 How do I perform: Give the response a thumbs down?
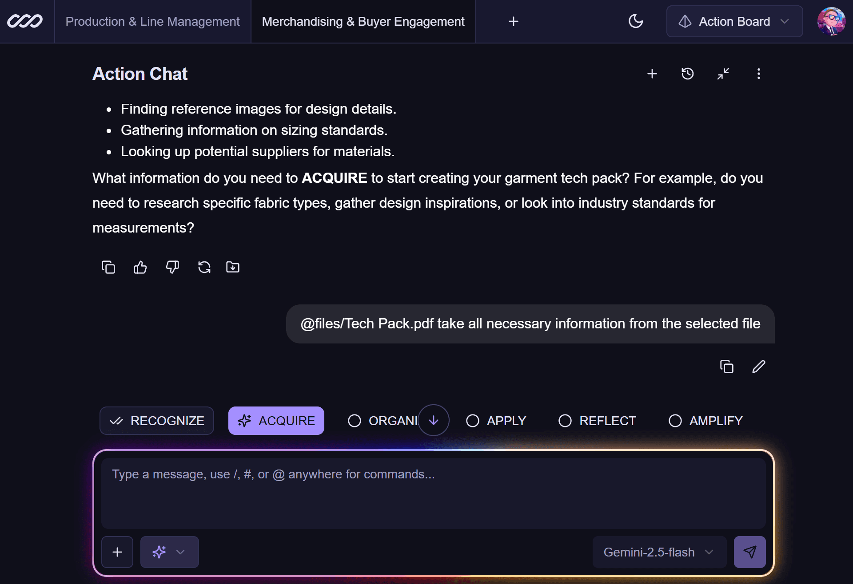(x=172, y=267)
